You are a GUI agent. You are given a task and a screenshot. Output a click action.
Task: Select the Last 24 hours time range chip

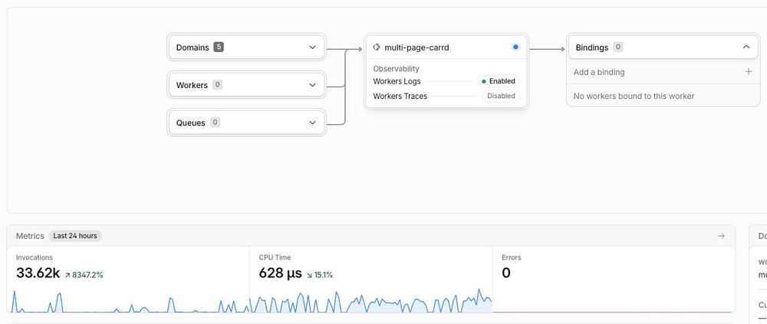click(x=75, y=236)
